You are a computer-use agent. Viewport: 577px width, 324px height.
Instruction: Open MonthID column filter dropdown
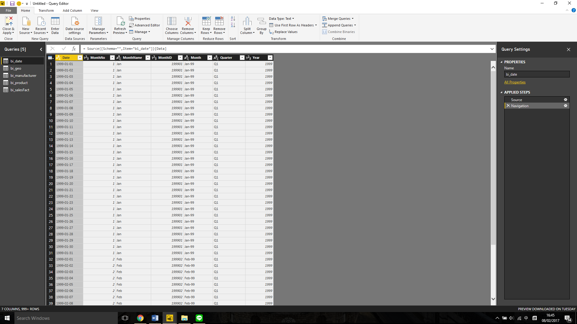tap(180, 58)
